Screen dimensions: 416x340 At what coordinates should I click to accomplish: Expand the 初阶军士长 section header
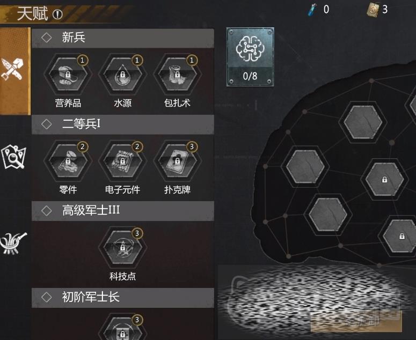coord(123,298)
